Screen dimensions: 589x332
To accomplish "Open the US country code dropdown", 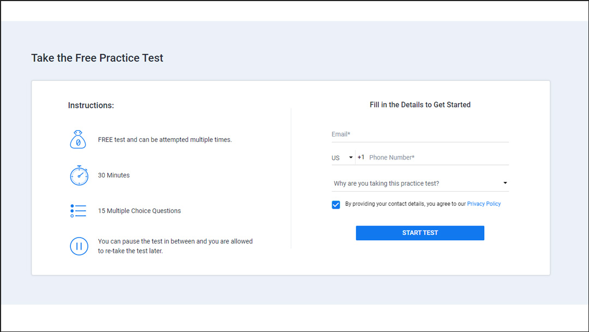I will pyautogui.click(x=342, y=158).
